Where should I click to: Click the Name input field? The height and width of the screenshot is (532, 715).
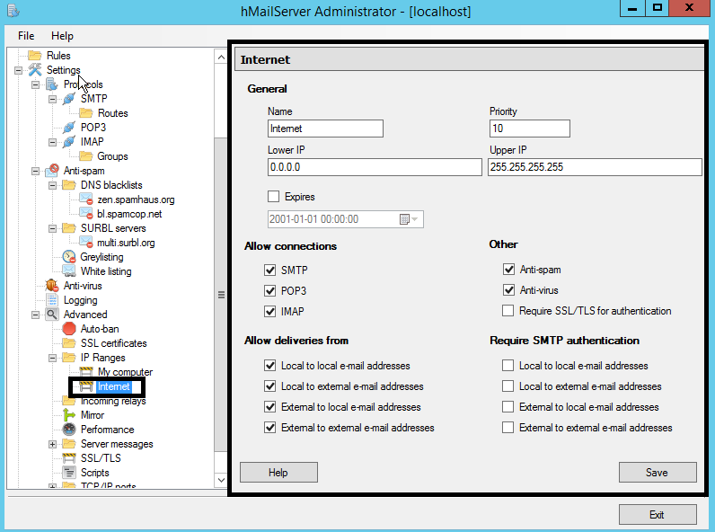325,129
